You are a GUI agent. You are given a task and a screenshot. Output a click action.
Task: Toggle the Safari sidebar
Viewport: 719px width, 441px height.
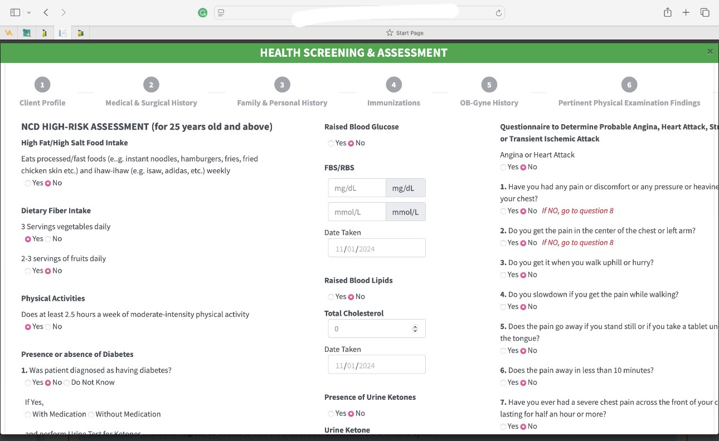15,12
